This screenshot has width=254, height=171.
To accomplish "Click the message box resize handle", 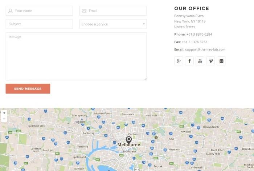I will (x=145, y=79).
